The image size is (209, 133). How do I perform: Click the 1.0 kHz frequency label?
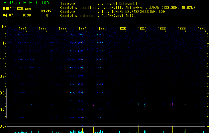pyautogui.click(x=3, y=60)
